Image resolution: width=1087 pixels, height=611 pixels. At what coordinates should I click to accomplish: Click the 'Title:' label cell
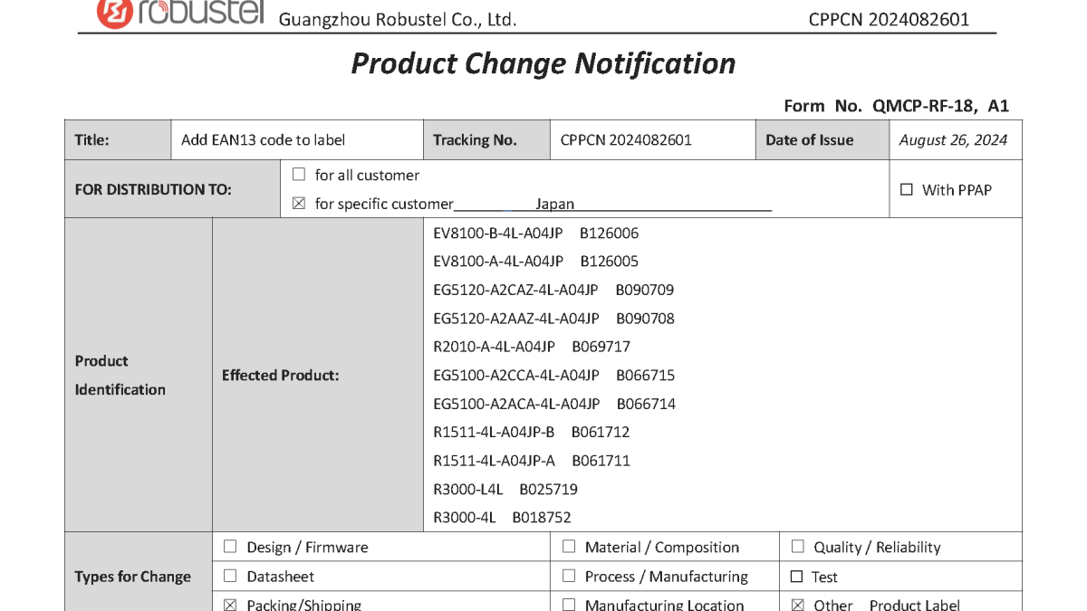tap(119, 140)
